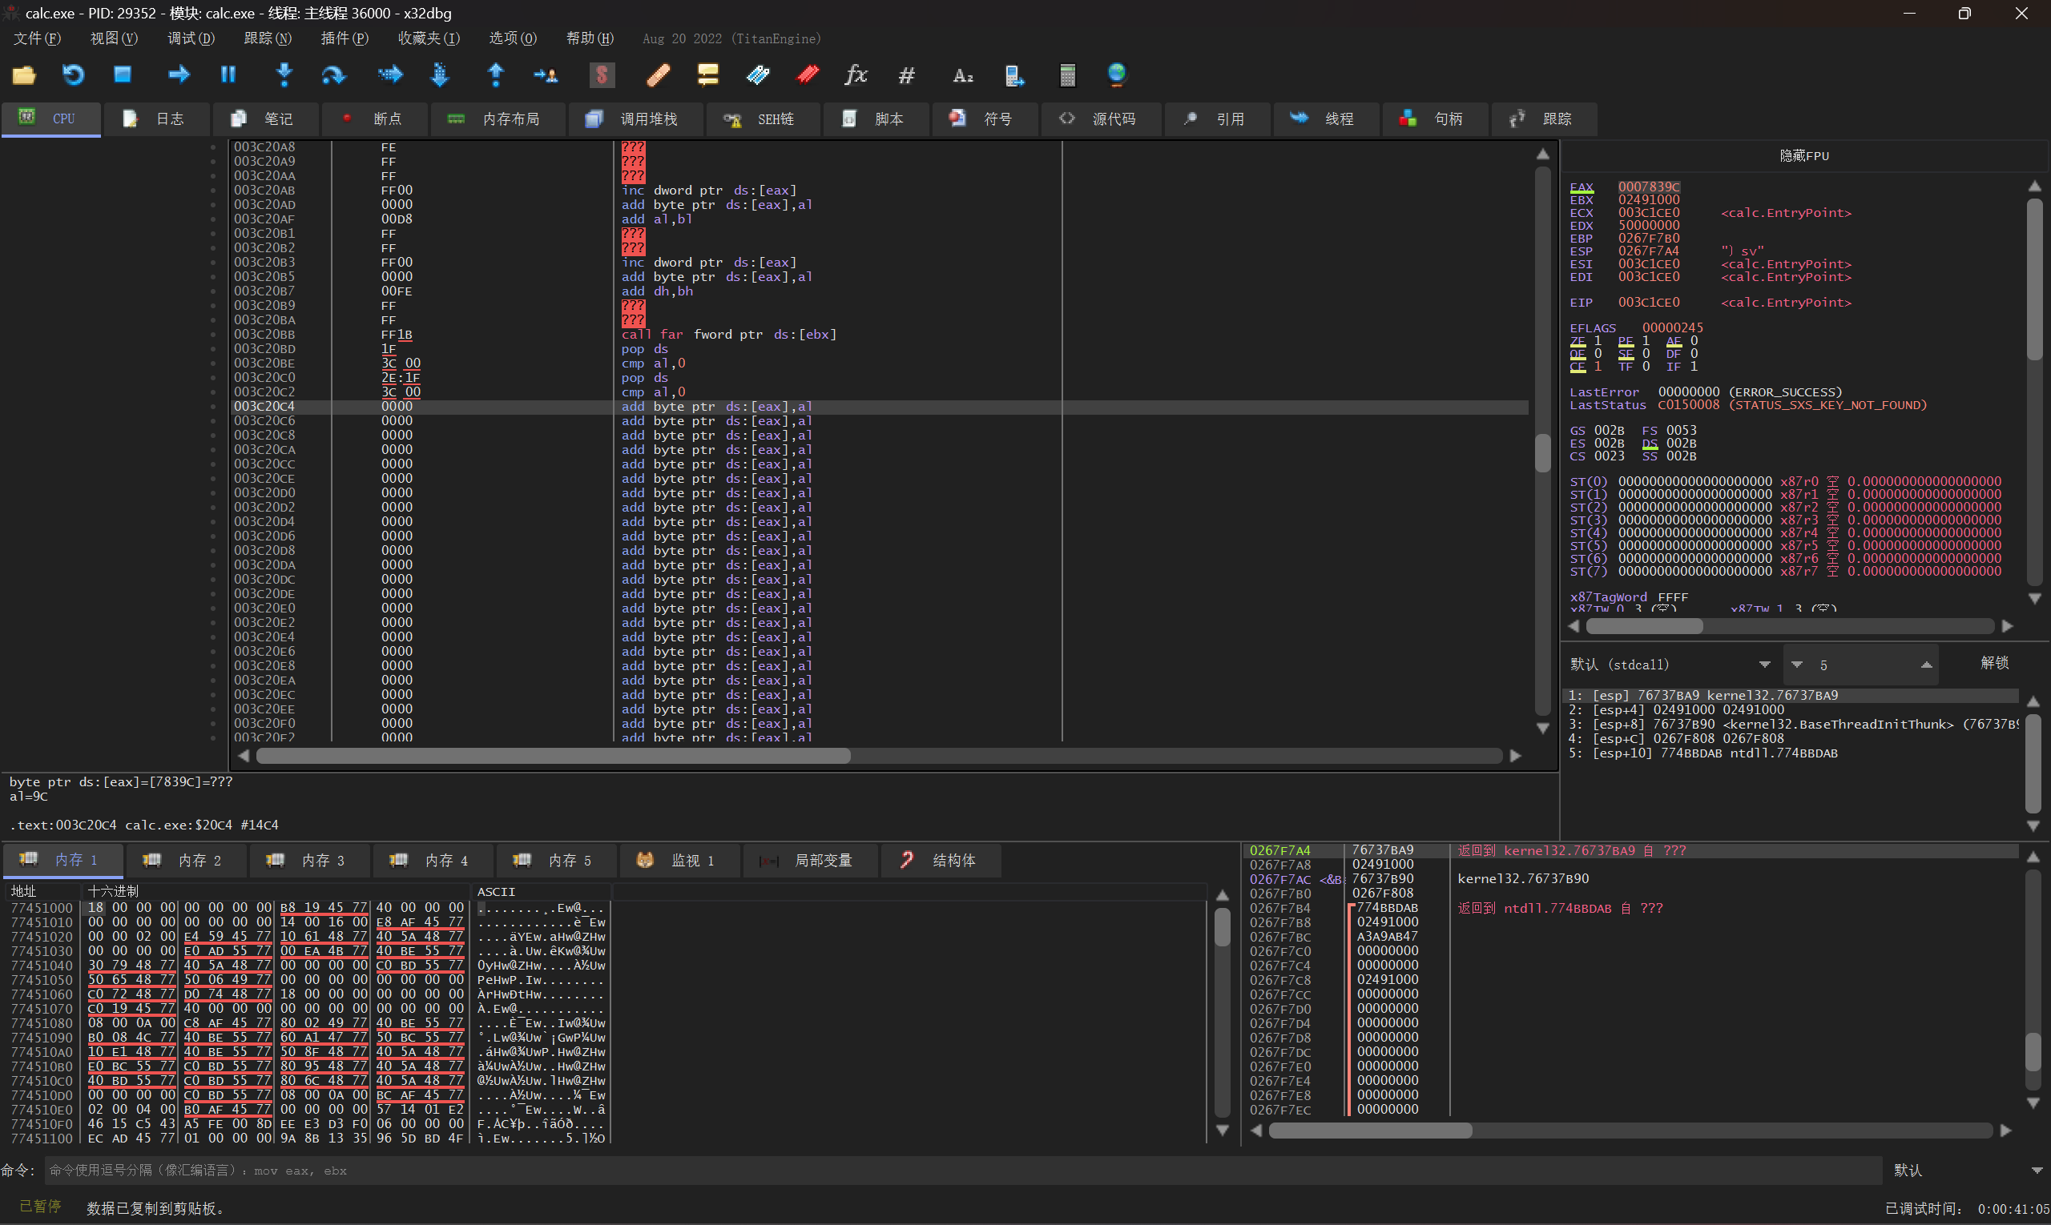2051x1225 pixels.
Task: Open the 视图(V) View menu
Action: point(114,38)
